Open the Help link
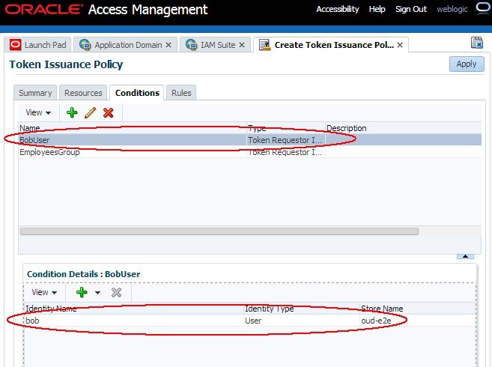Image resolution: width=492 pixels, height=367 pixels. tap(377, 9)
